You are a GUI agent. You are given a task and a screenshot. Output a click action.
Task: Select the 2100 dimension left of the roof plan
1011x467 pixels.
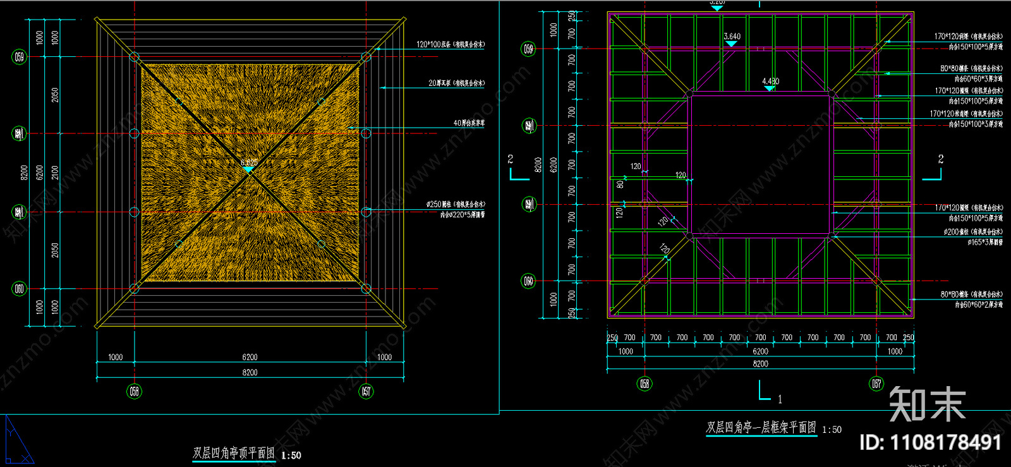(55, 173)
